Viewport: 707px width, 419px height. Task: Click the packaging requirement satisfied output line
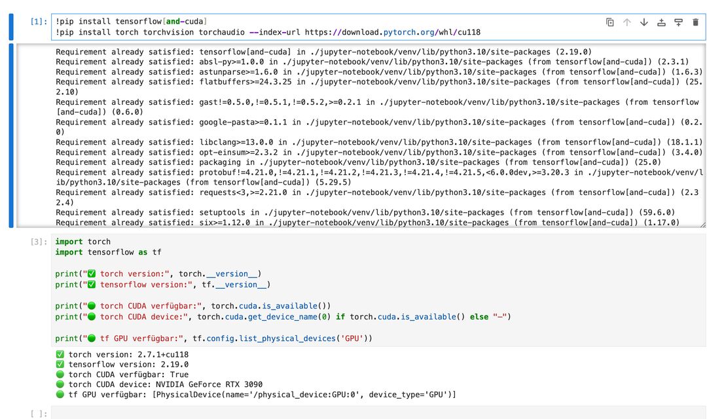359,162
